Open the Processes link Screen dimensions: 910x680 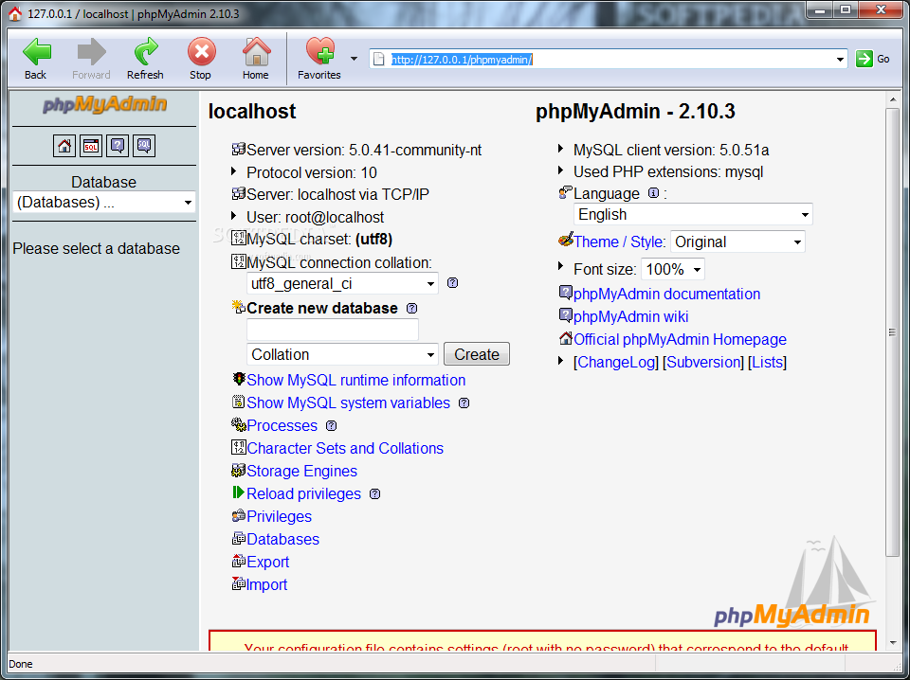pos(282,425)
